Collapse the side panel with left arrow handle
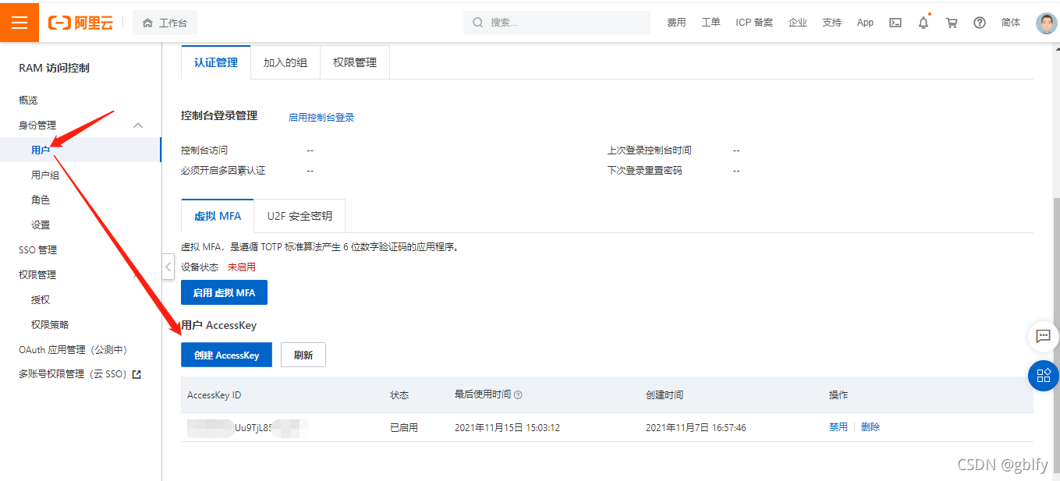Image resolution: width=1060 pixels, height=481 pixels. pos(168,267)
